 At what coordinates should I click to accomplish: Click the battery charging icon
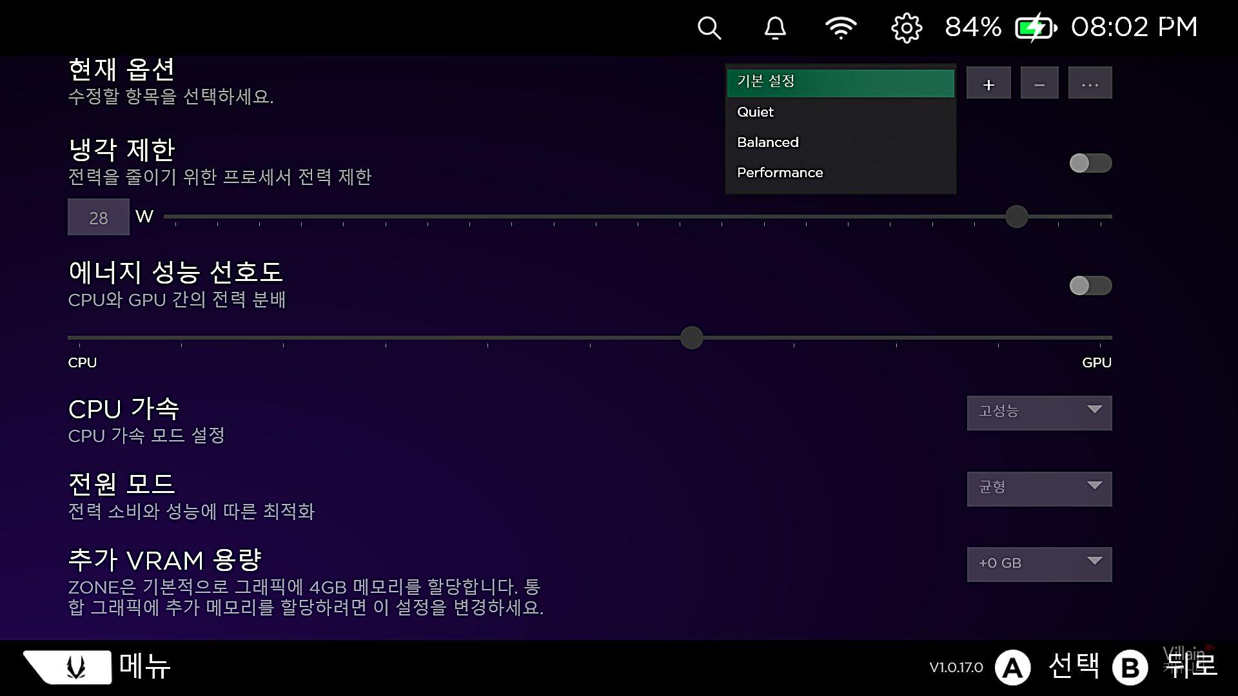click(1036, 28)
